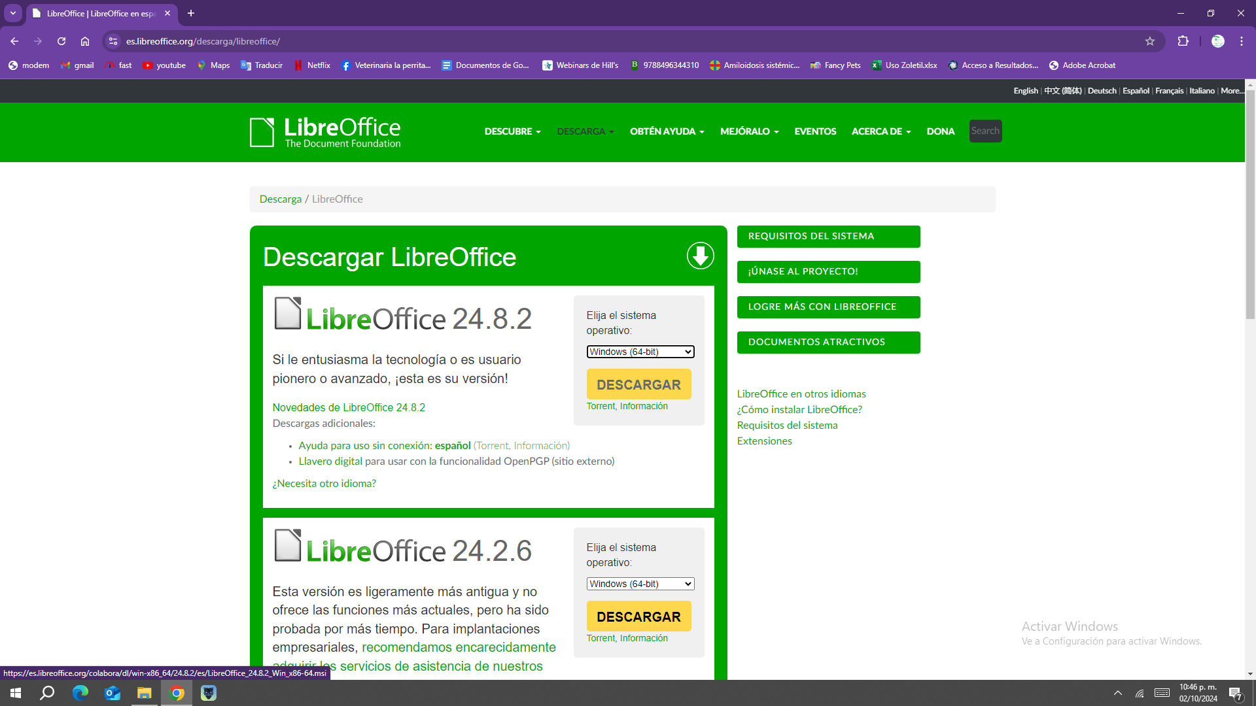Open DOCUMENTOS ATRACTIVOS button
This screenshot has height=706, width=1256.
click(828, 343)
